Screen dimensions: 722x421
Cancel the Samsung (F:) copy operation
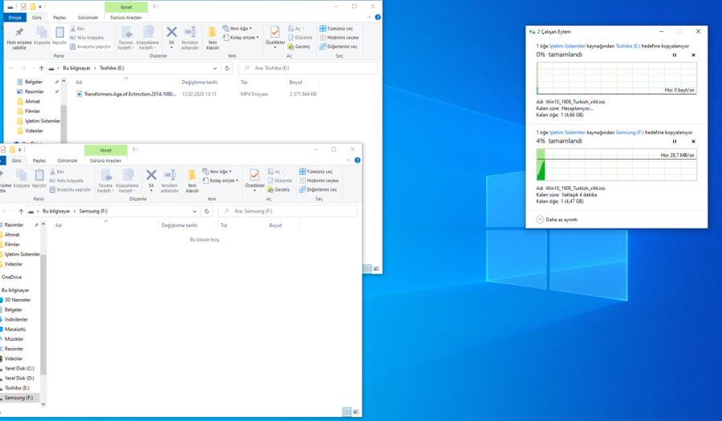(693, 141)
